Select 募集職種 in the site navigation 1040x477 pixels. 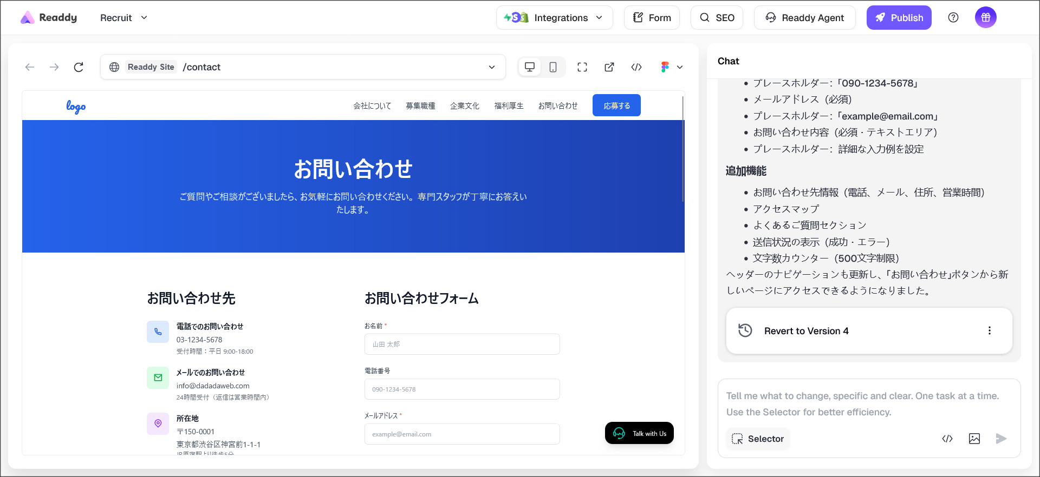(x=420, y=106)
